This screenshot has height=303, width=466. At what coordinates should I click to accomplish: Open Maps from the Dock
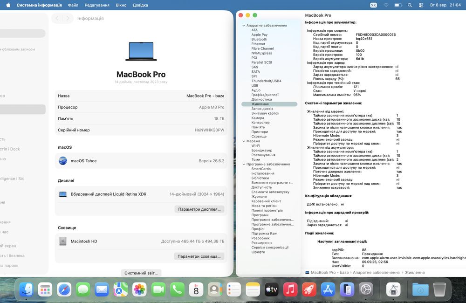pos(120,289)
